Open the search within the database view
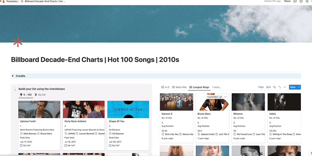The height and width of the screenshot is (156, 312). (275, 87)
